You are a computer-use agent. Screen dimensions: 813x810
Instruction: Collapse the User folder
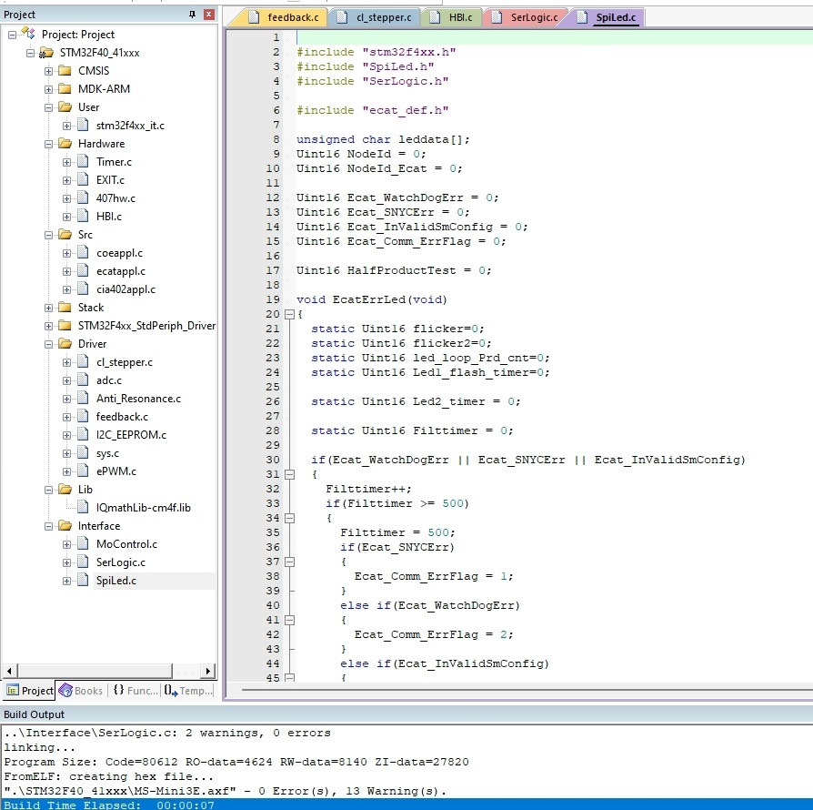pos(48,107)
